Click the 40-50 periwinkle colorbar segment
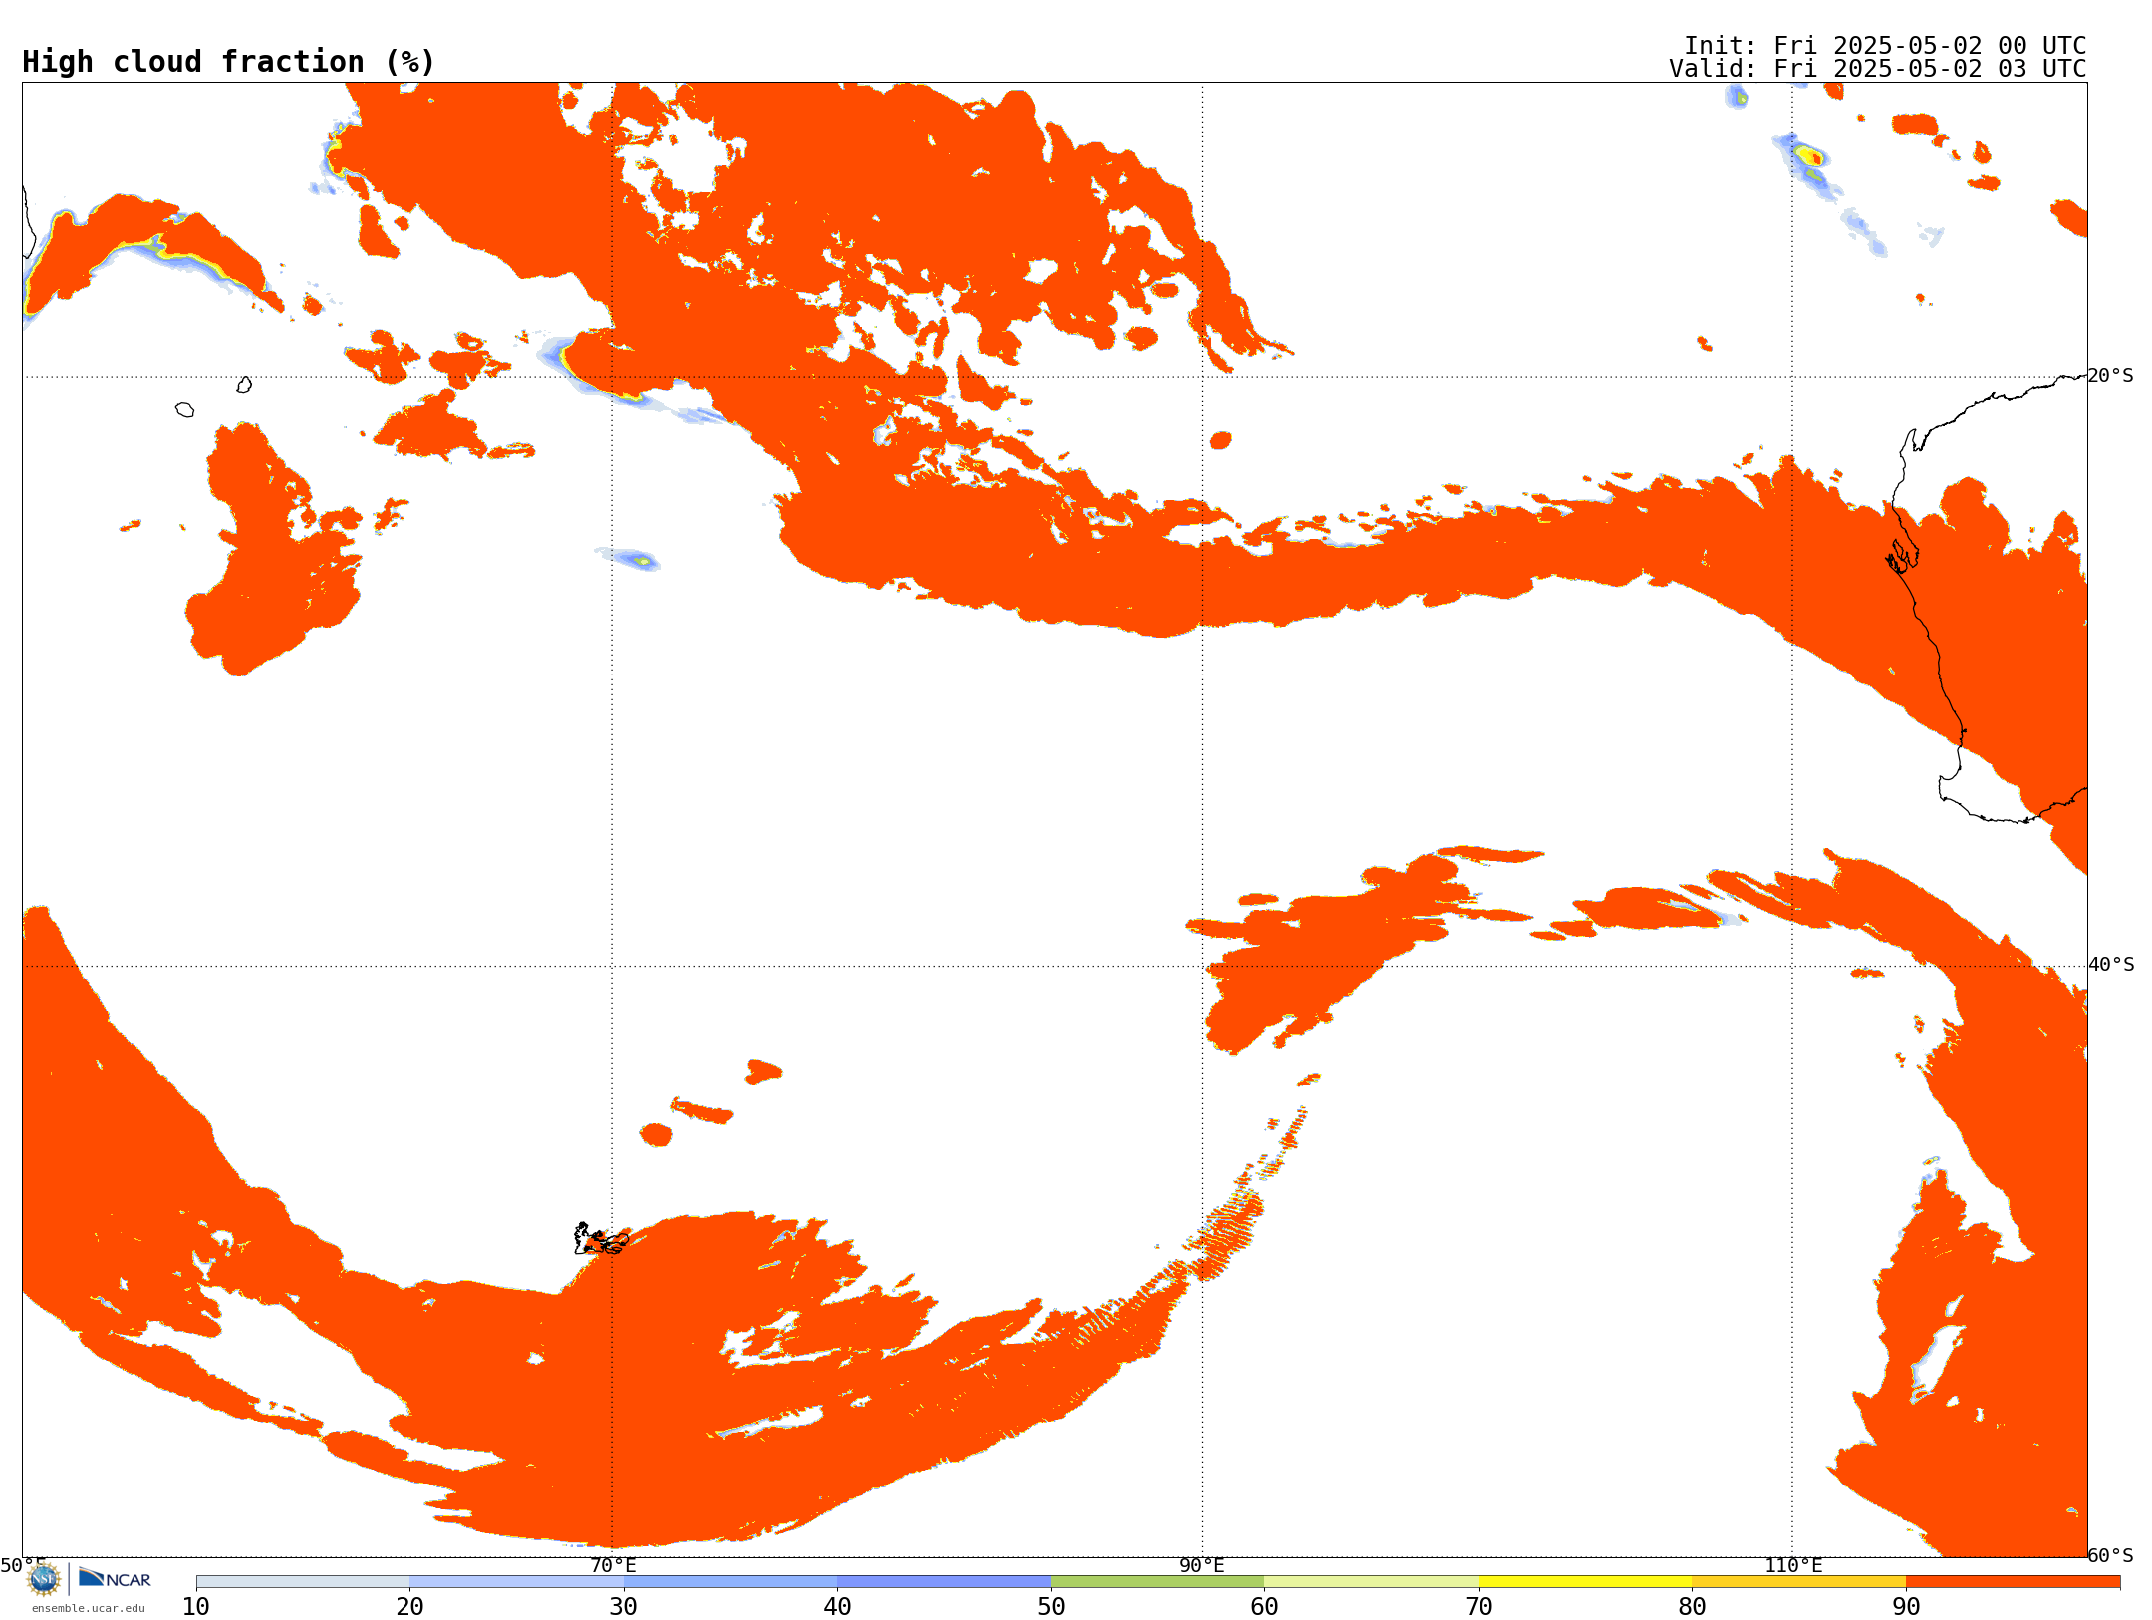 (944, 1582)
